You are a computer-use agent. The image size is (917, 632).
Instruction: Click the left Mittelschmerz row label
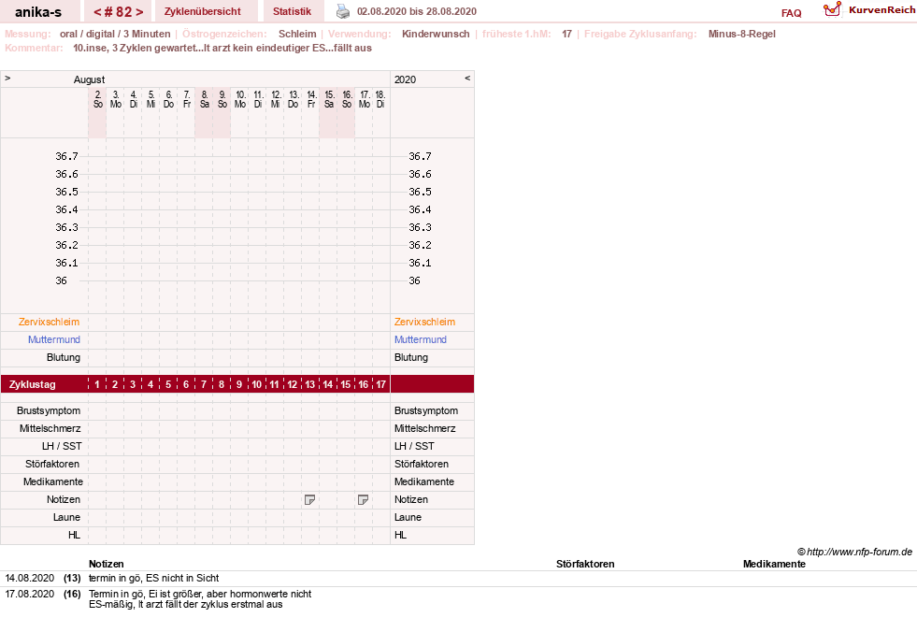(x=50, y=428)
